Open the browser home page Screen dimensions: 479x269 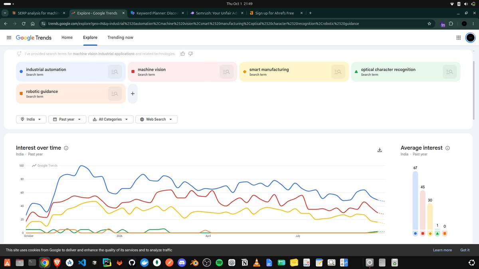point(33,24)
